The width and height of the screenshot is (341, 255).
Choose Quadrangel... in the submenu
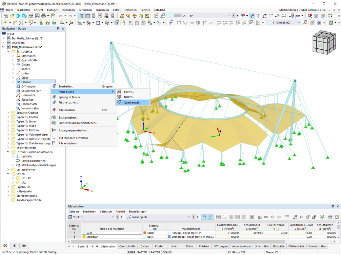pyautogui.click(x=133, y=102)
